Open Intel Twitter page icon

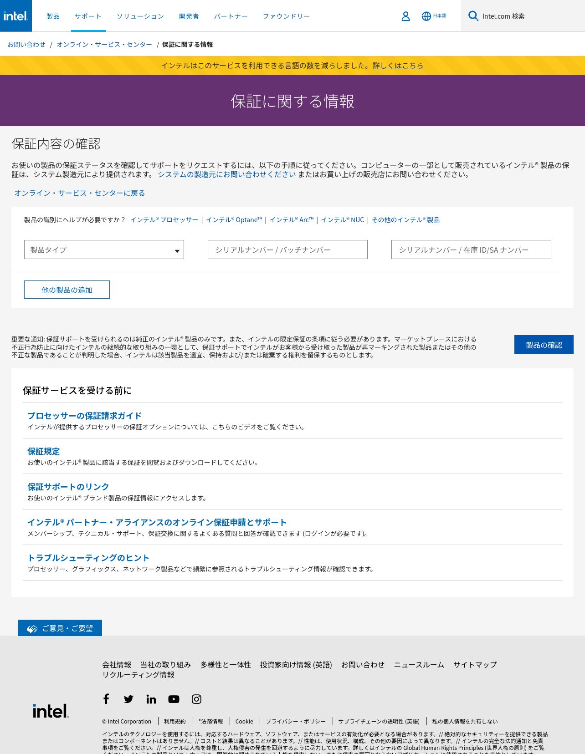(x=128, y=699)
